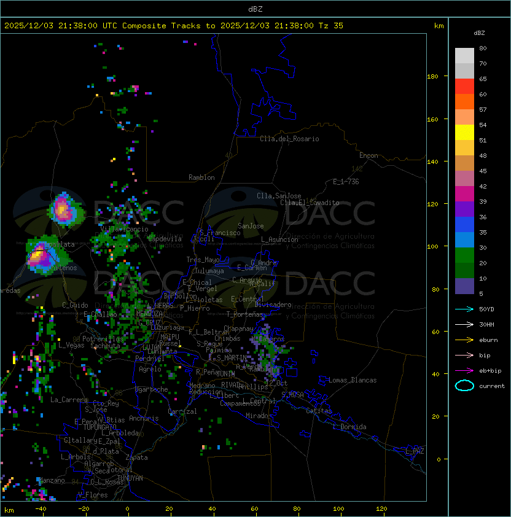This screenshot has height=517, width=511.
Task: Click the 'Tulumaya' place label
Action: 209,271
